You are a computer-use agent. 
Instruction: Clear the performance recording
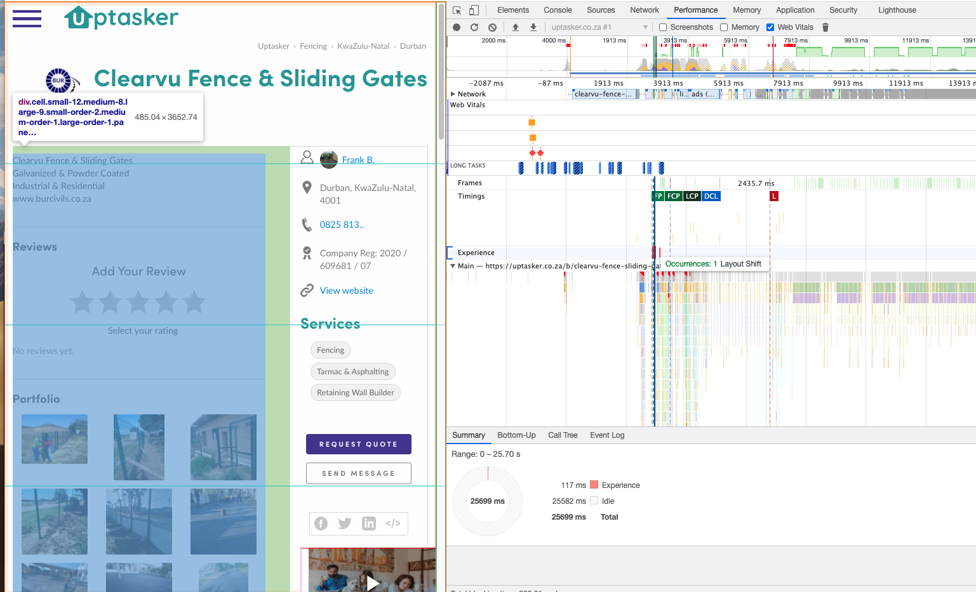coord(492,27)
